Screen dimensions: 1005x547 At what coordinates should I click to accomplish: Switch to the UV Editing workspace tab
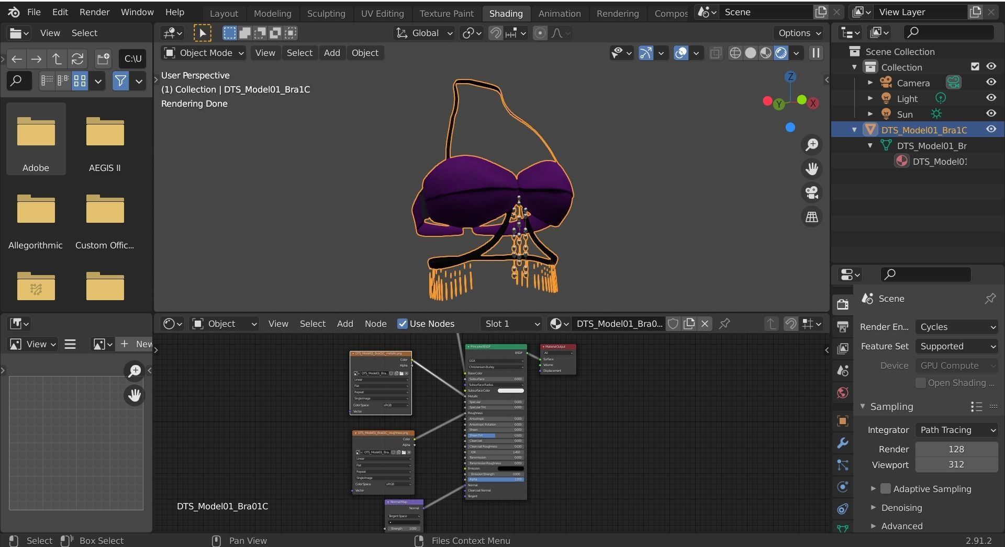[382, 14]
